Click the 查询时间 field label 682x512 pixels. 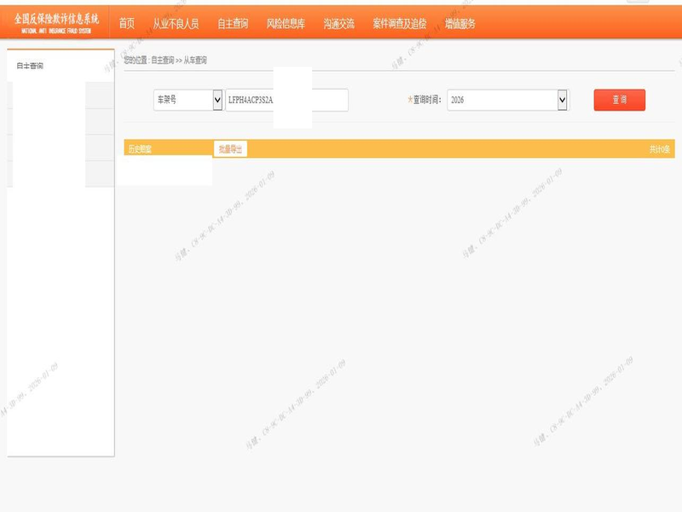[x=426, y=100]
